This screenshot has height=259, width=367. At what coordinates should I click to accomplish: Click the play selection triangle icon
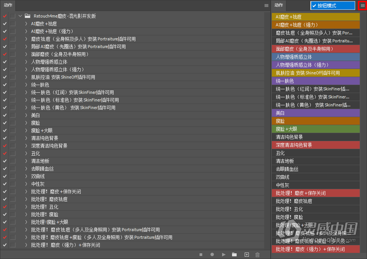[224, 254]
